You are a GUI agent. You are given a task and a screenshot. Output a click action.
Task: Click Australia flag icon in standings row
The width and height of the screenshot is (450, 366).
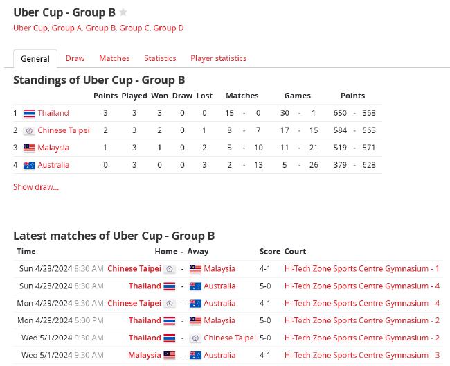[29, 165]
